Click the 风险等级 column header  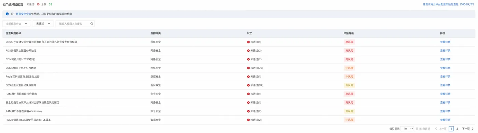coord(349,33)
